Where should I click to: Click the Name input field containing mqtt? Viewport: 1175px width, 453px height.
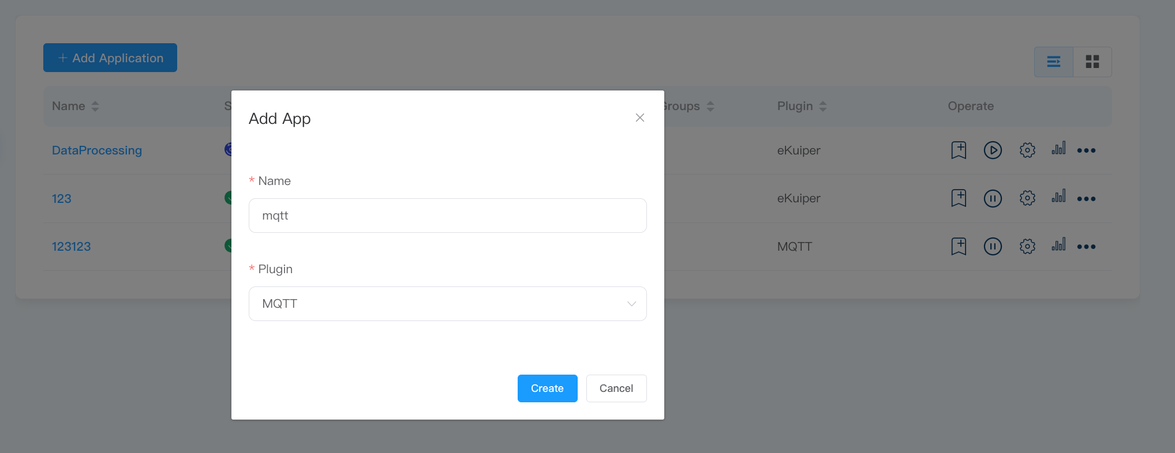[447, 216]
